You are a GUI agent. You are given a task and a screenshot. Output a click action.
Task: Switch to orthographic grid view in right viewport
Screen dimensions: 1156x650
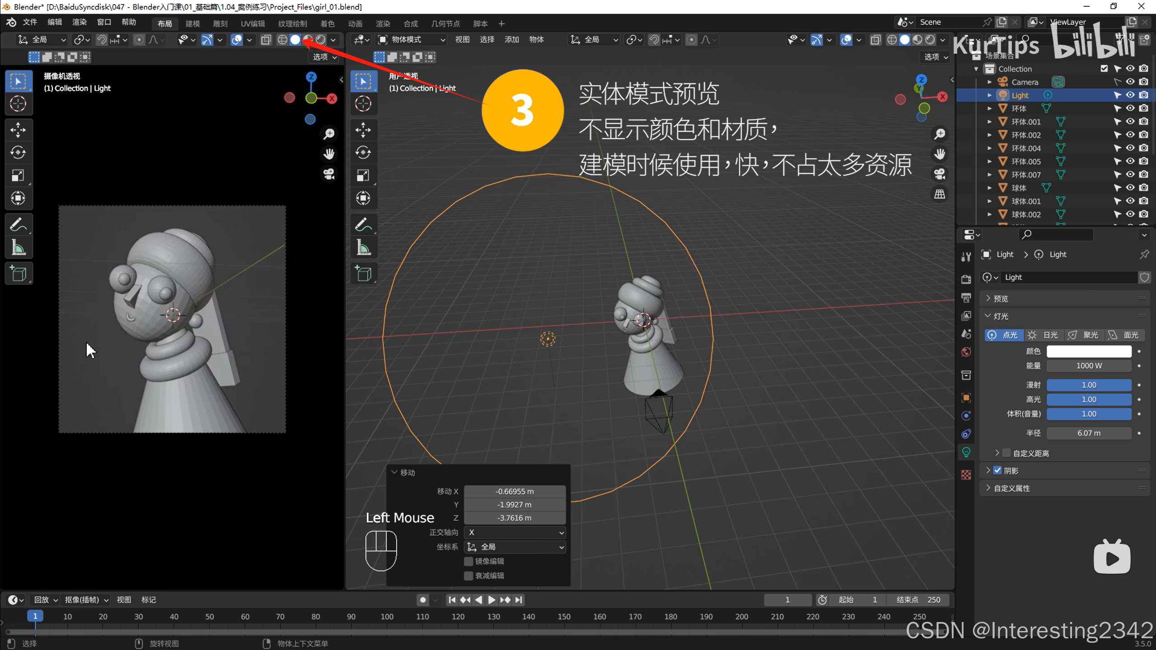coord(940,194)
